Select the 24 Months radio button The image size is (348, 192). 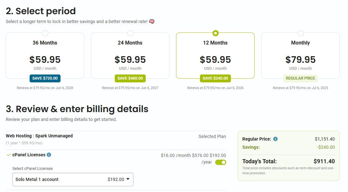click(x=130, y=33)
